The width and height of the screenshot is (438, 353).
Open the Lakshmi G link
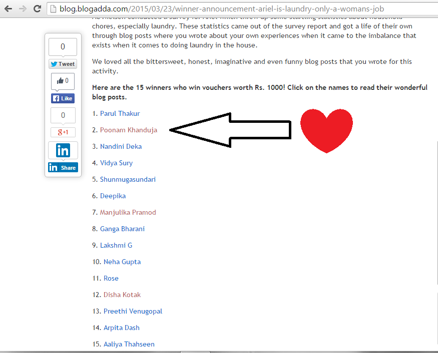tap(116, 245)
